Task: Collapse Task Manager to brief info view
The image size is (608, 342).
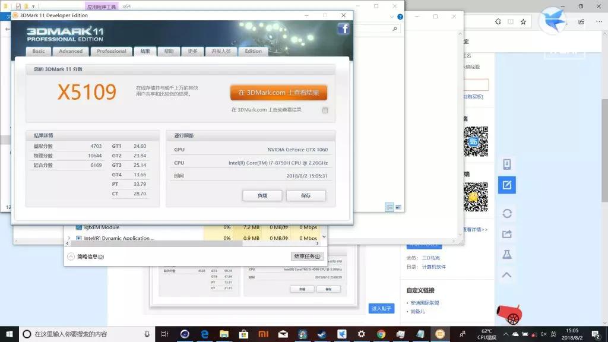Action: pyautogui.click(x=86, y=256)
